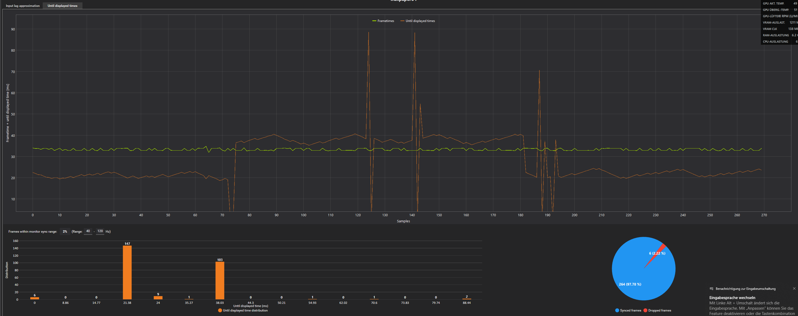
Task: Click the CPU-AUSLASTUNG overlay entry
Action: click(775, 42)
